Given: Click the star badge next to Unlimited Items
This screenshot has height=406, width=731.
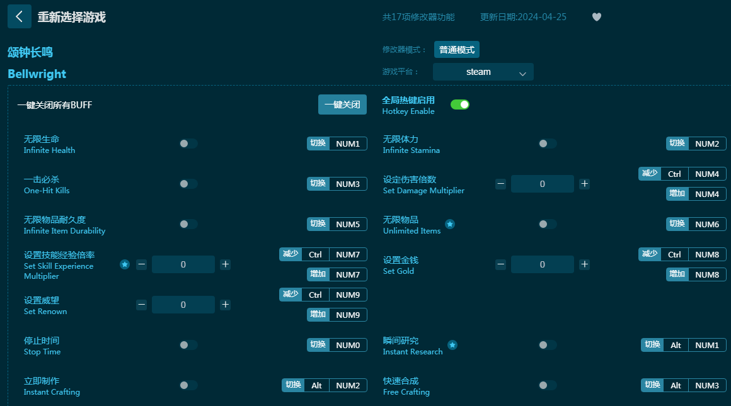Looking at the screenshot, I should tap(449, 224).
